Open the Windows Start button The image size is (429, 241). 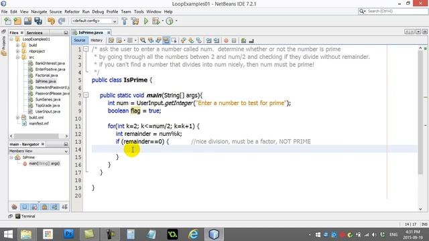(x=8, y=234)
